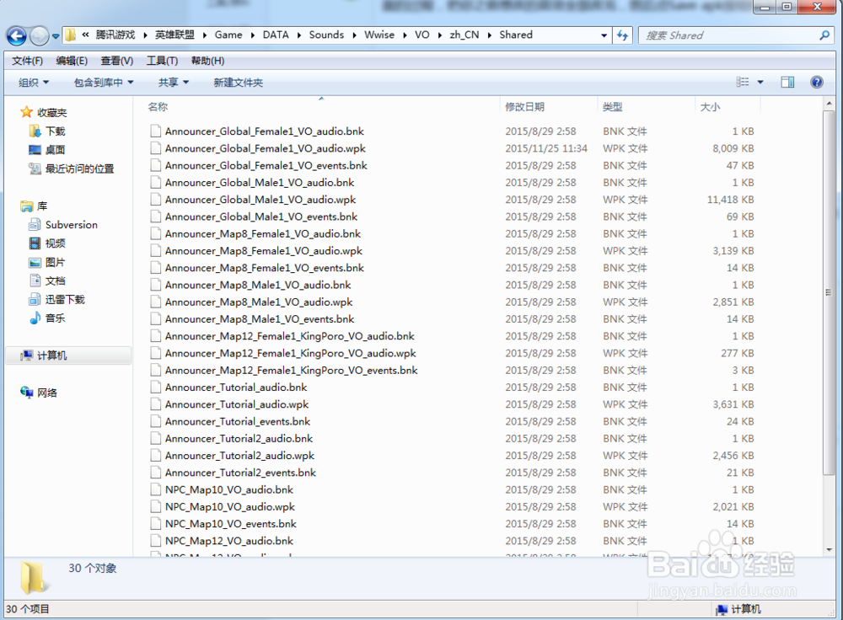
Task: Sort by the 大小 column header
Action: tap(710, 106)
